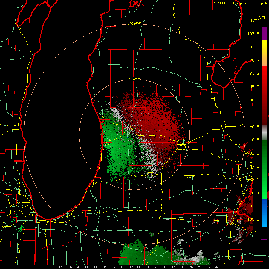
Task: Click the -78.7 velocity scale value
Action: point(253,193)
